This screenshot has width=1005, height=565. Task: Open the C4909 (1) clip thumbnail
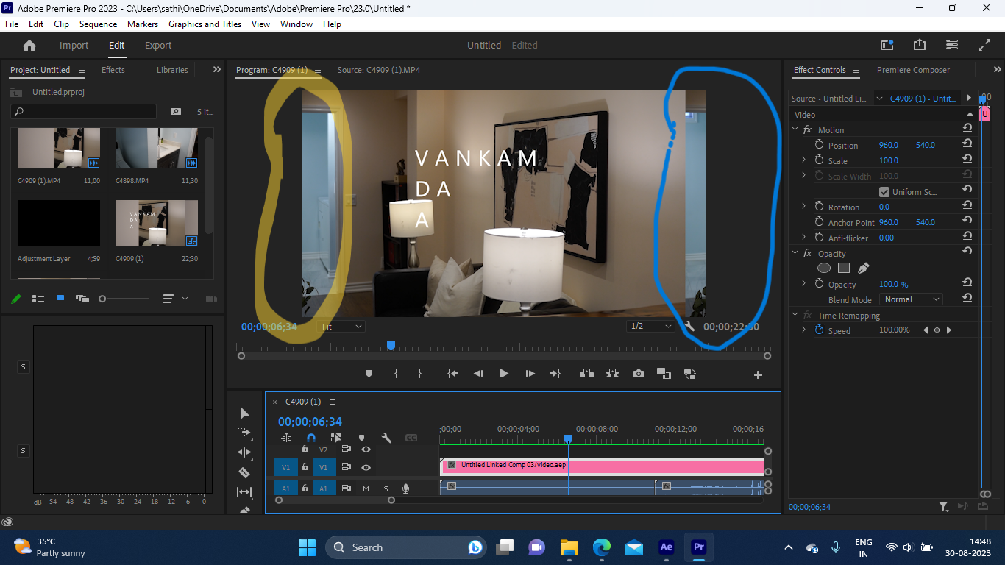click(157, 223)
